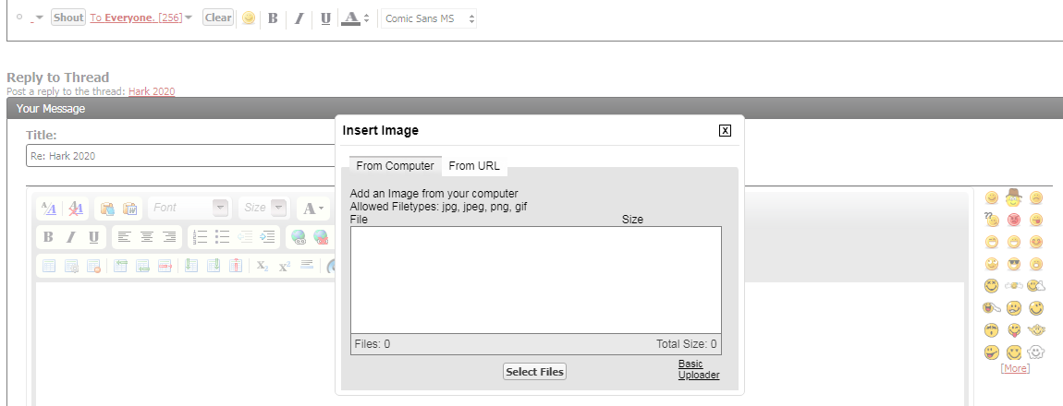Open Comic Sans MS font dropdown
The height and width of the screenshot is (406, 1063).
429,18
